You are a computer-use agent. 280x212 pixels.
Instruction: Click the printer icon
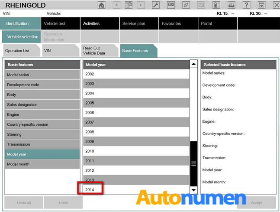click(x=231, y=5)
